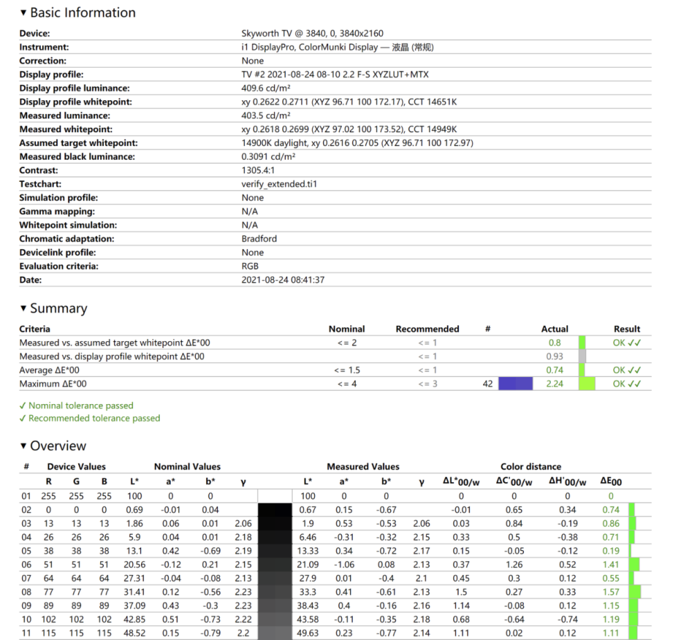
Task: Click the 'Device Values' header in Overview
Action: [76, 466]
